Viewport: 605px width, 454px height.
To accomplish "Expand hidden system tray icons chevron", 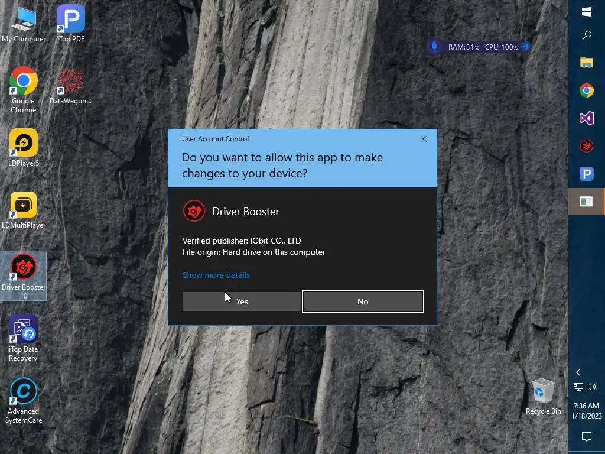I will pyautogui.click(x=578, y=372).
